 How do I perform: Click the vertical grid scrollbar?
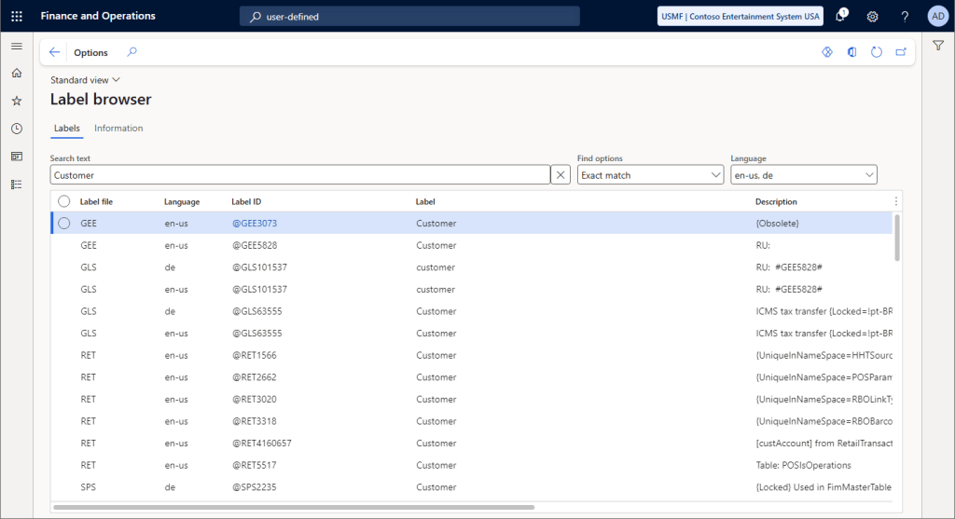(x=896, y=238)
